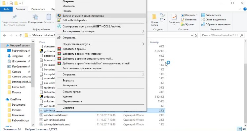Open Документы in navigation pane
This screenshot has width=247, height=131.
[19, 61]
